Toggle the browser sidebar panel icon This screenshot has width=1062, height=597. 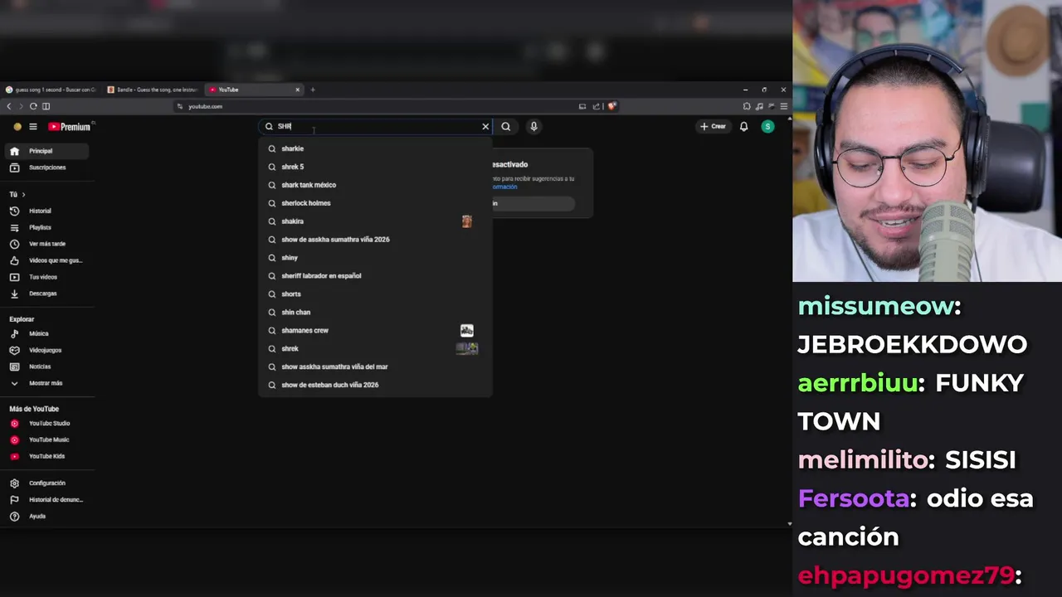tap(46, 106)
